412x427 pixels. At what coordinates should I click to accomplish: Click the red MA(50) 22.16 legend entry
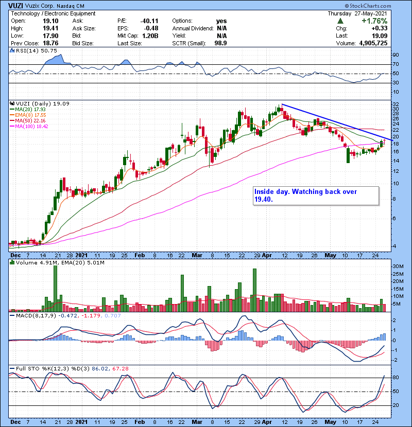[28, 120]
